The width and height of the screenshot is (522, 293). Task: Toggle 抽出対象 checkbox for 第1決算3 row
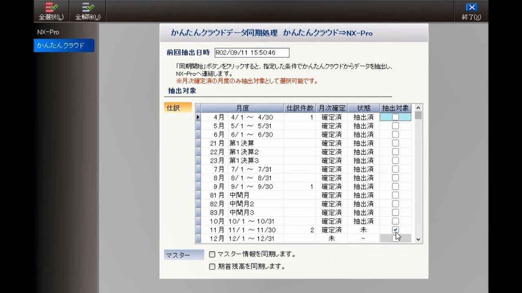(x=395, y=160)
